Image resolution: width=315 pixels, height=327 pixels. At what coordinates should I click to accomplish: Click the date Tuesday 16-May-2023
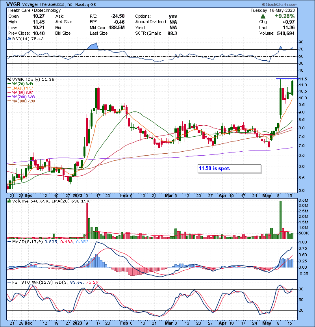tap(272, 10)
